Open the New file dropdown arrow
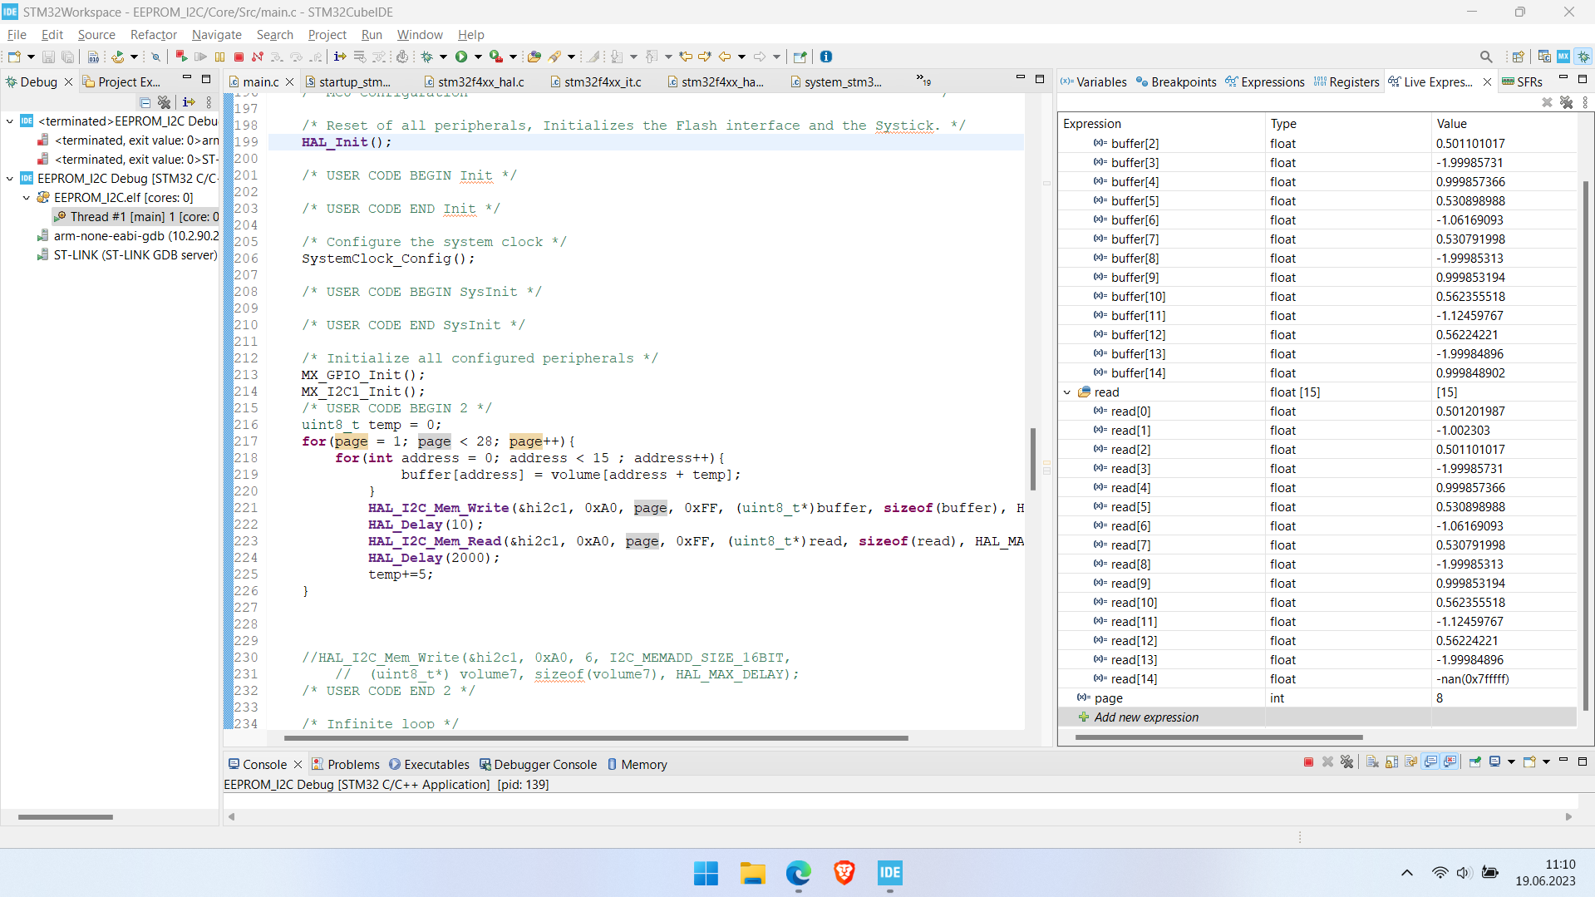Viewport: 1595px width, 897px height. [x=31, y=57]
